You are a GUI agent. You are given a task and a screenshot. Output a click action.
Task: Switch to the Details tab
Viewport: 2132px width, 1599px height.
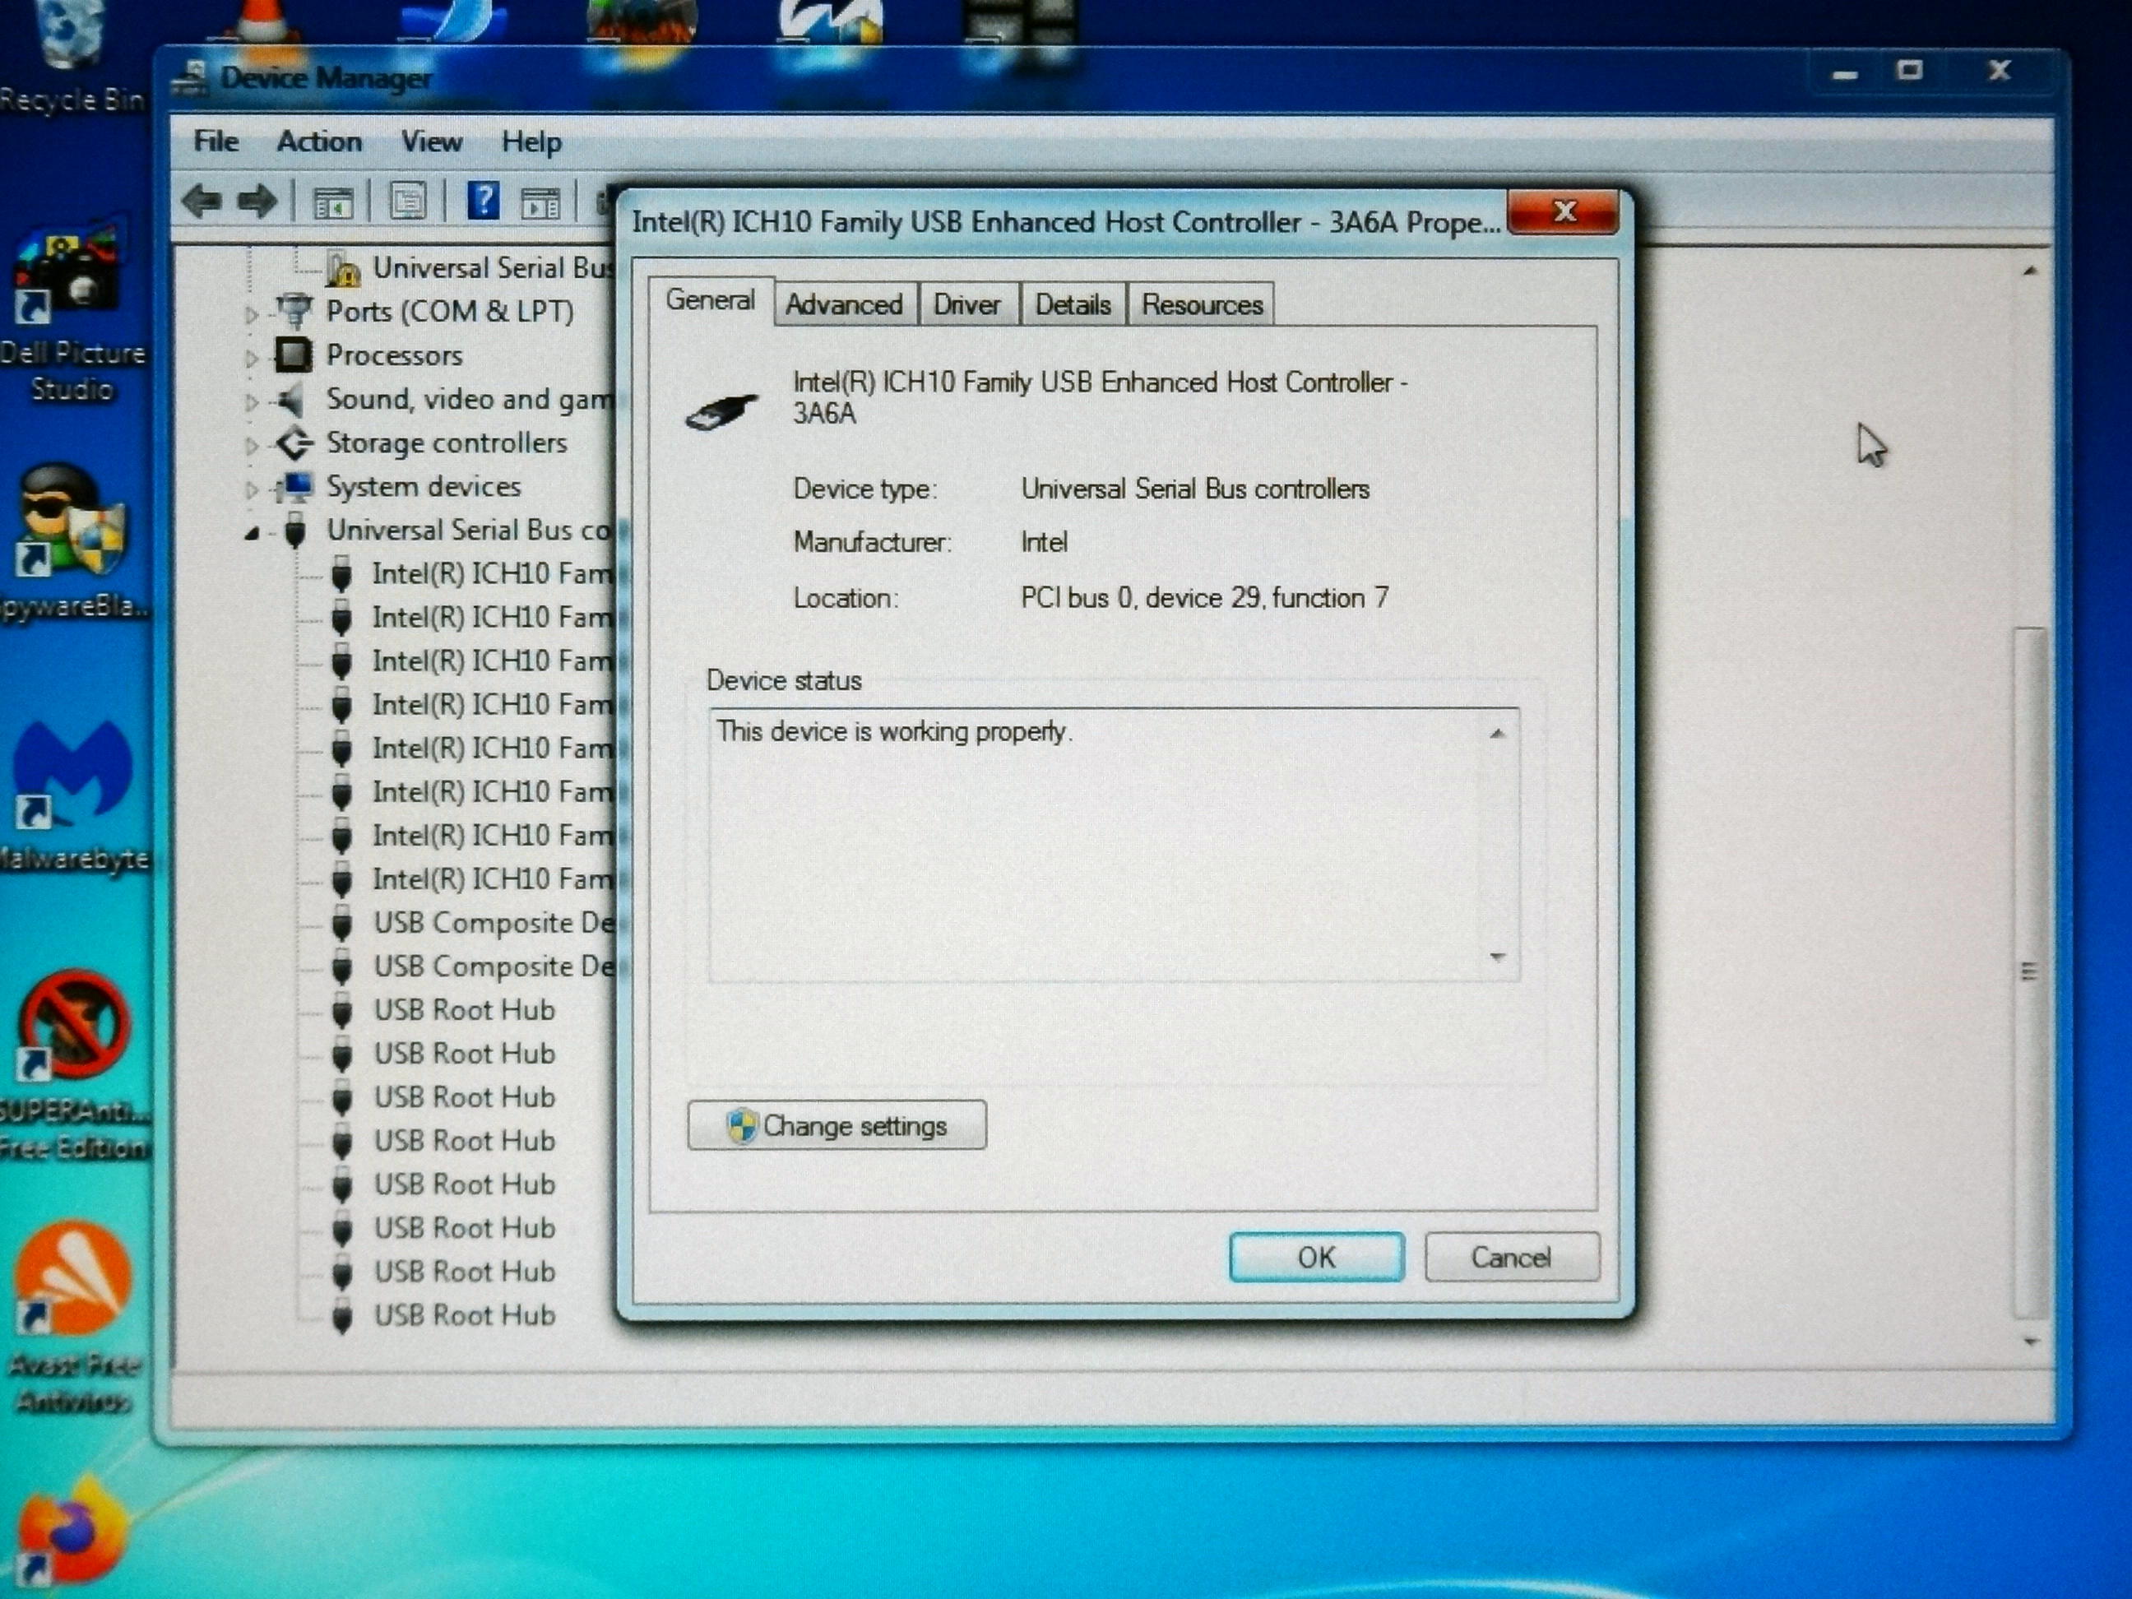pos(1073,304)
